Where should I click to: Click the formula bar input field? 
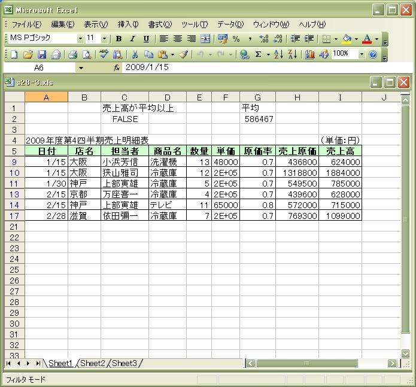pos(266,68)
